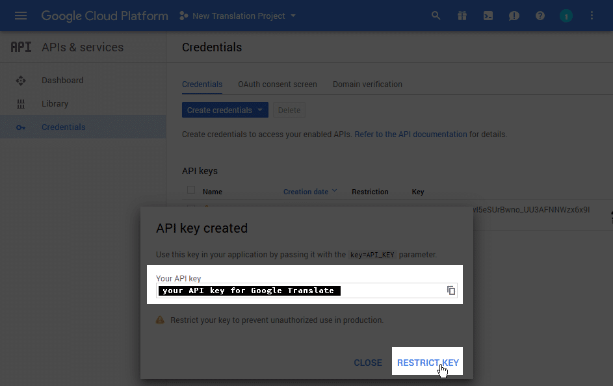Open the user account avatar
The image size is (613, 386).
point(566,16)
